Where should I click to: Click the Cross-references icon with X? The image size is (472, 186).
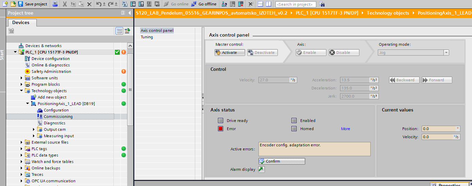point(250,4)
